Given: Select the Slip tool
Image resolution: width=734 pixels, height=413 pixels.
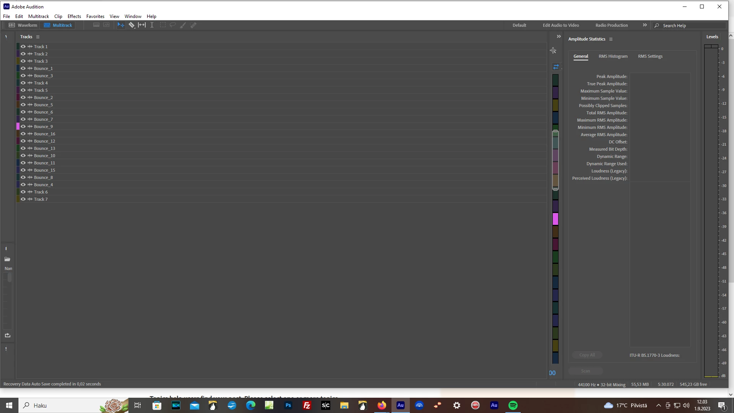Looking at the screenshot, I should tap(142, 25).
